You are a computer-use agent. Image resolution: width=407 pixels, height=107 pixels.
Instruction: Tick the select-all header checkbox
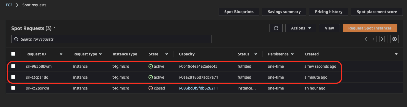[13, 54]
